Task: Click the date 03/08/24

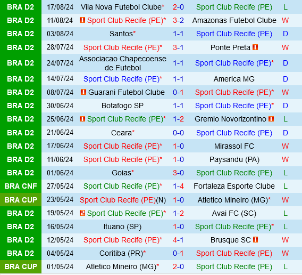Action: tap(60, 34)
